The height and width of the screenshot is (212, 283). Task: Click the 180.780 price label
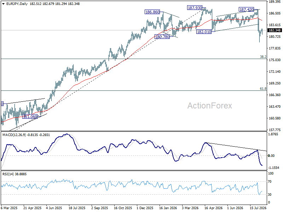(x=162, y=37)
